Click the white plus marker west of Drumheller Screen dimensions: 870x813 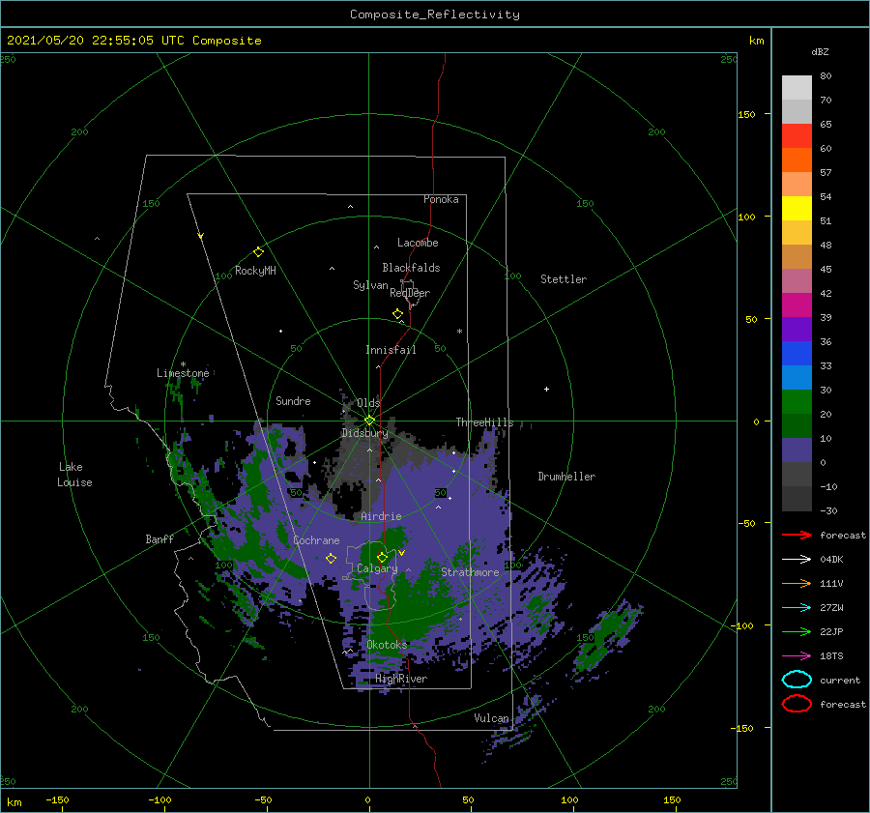pos(546,389)
